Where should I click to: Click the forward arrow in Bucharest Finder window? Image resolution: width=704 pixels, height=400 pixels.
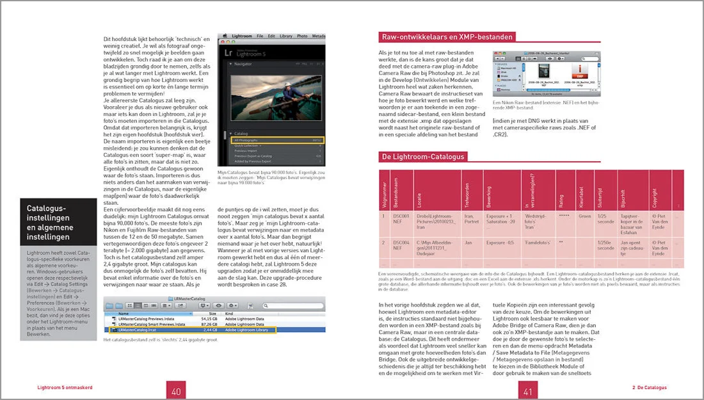click(502, 59)
